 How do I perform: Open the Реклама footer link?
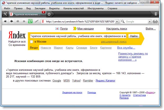click(124, 98)
